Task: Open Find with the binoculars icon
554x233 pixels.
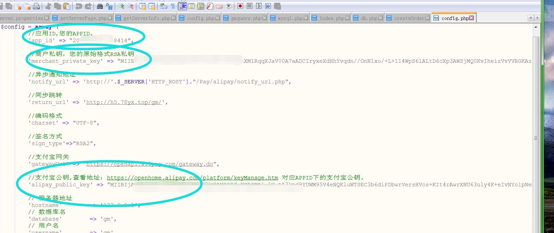Action: point(100,6)
